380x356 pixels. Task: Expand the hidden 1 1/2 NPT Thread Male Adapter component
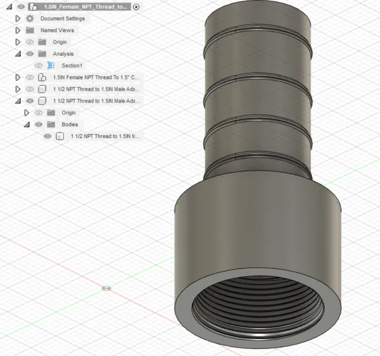(x=18, y=89)
